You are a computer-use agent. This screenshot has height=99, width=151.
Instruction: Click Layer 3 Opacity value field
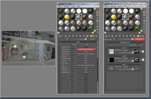pos(131,50)
